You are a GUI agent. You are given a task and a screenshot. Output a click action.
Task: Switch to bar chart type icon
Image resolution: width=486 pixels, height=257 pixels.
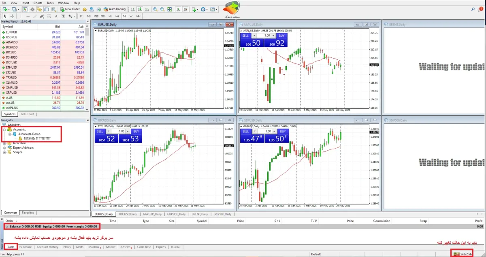click(133, 9)
